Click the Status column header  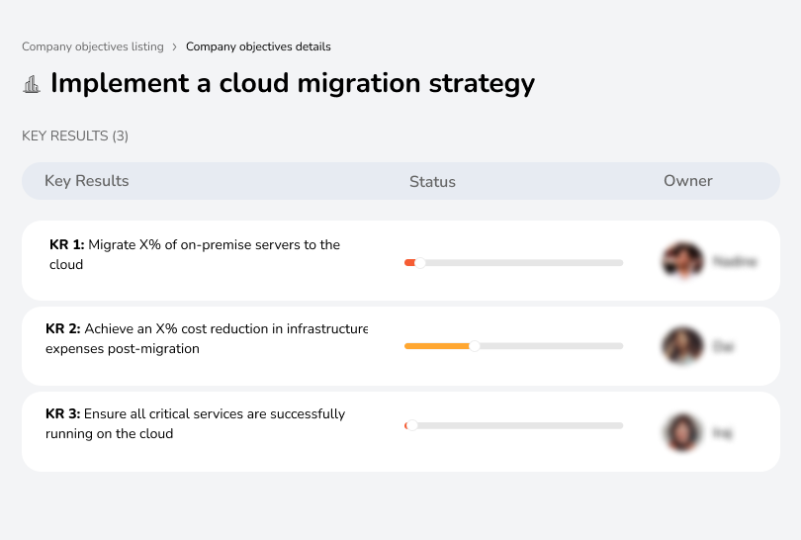(x=432, y=181)
